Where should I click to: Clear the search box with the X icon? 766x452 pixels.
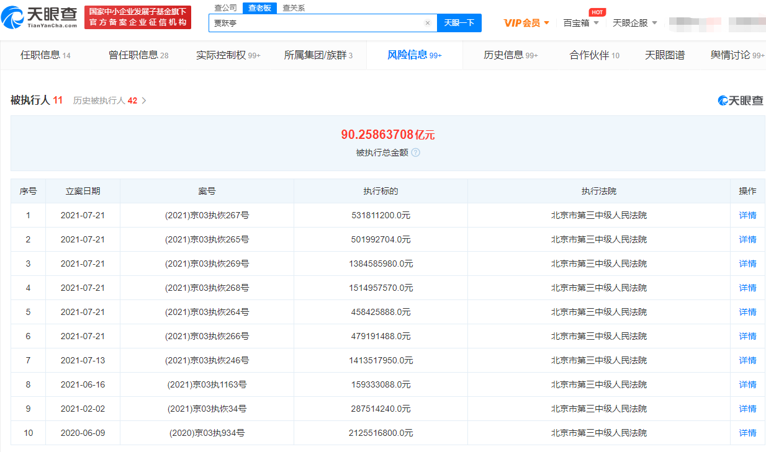click(x=428, y=23)
